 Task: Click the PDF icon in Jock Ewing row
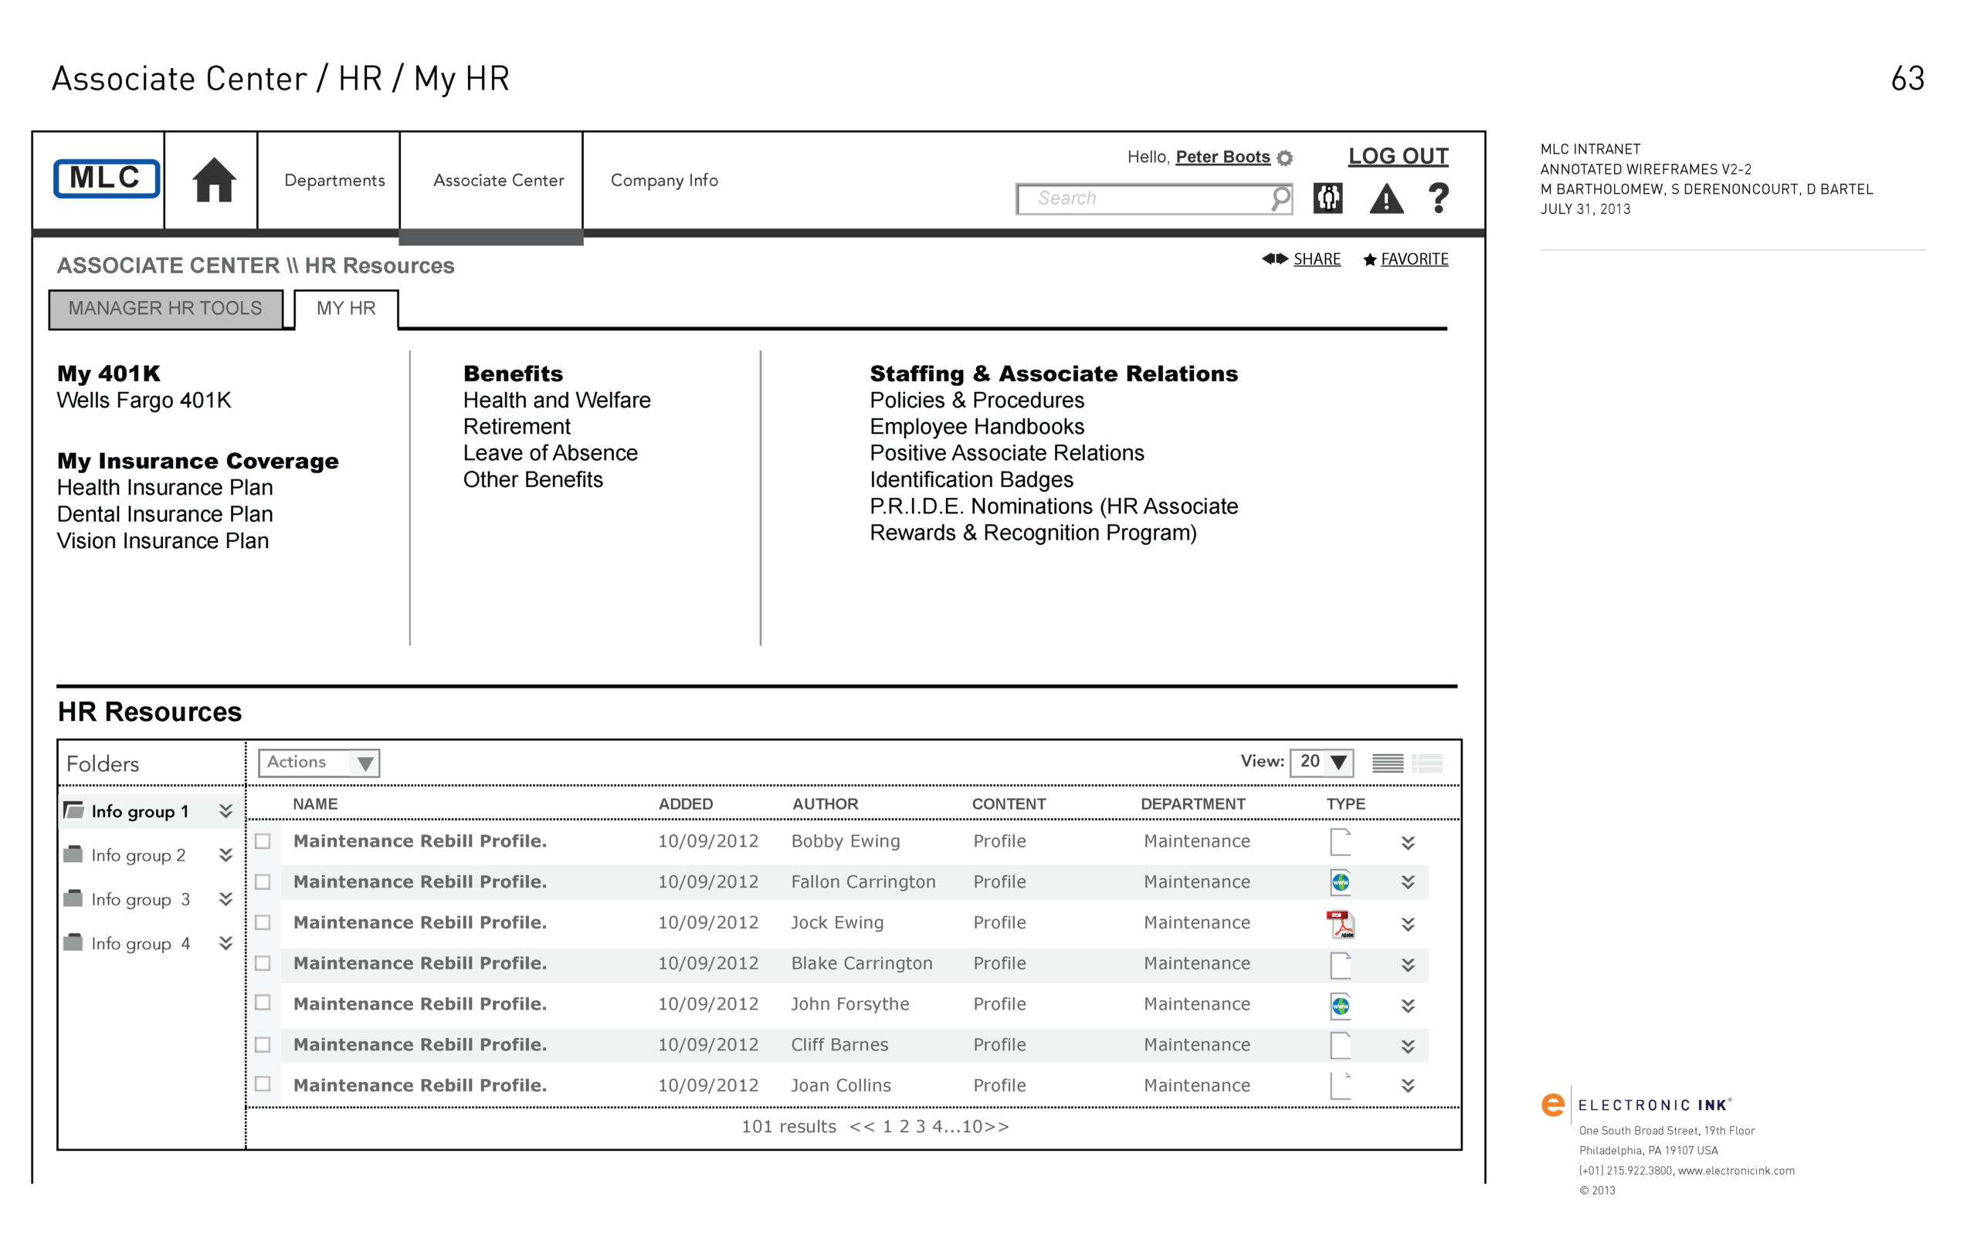coord(1340,924)
